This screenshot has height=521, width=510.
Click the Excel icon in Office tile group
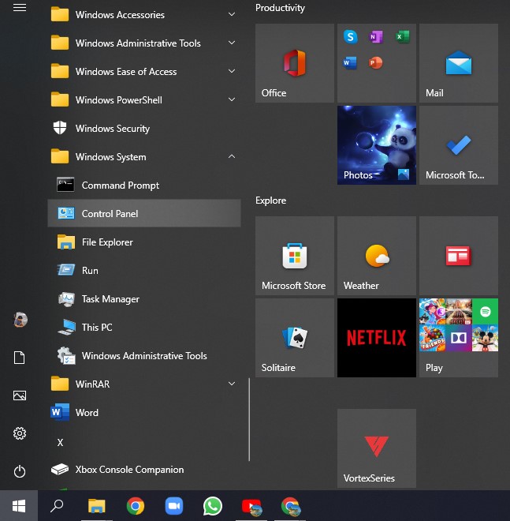coord(403,36)
